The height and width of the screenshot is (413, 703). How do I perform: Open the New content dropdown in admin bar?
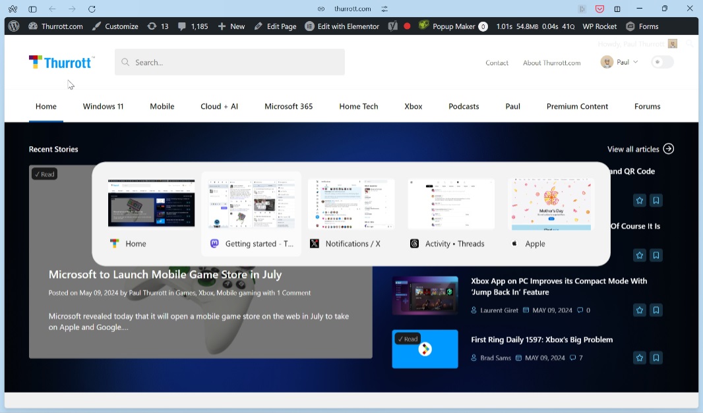pyautogui.click(x=231, y=26)
